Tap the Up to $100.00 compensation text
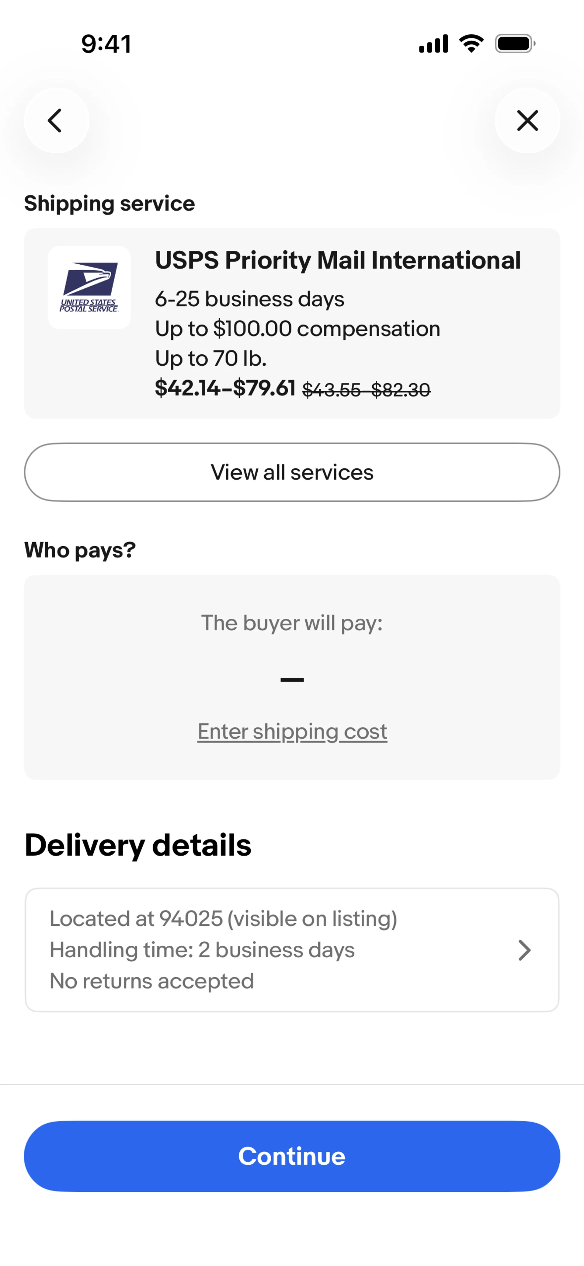 [x=297, y=329]
